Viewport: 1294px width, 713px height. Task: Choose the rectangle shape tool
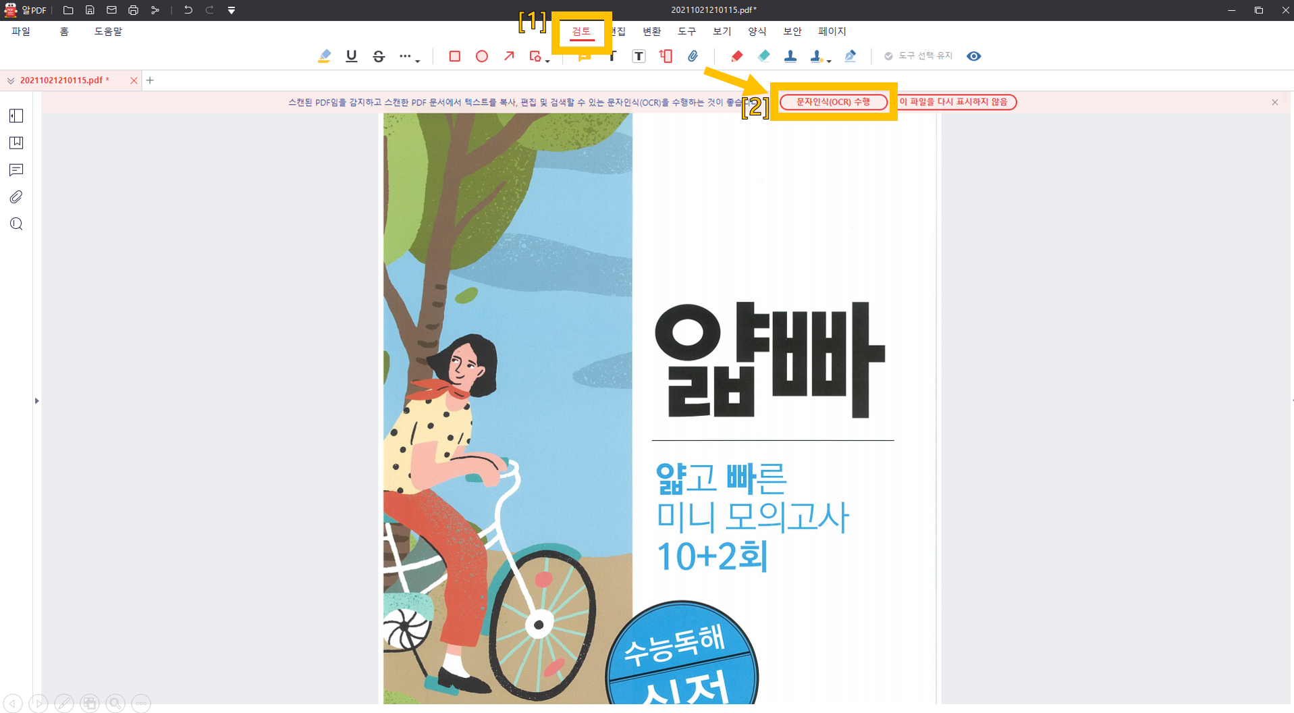pyautogui.click(x=454, y=56)
